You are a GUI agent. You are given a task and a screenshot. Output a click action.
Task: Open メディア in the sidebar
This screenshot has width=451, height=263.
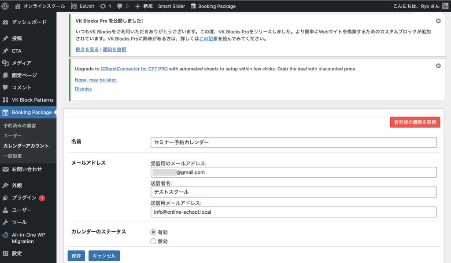(x=21, y=63)
